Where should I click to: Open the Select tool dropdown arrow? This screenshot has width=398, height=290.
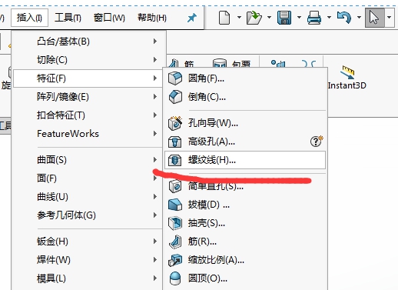tap(389, 18)
